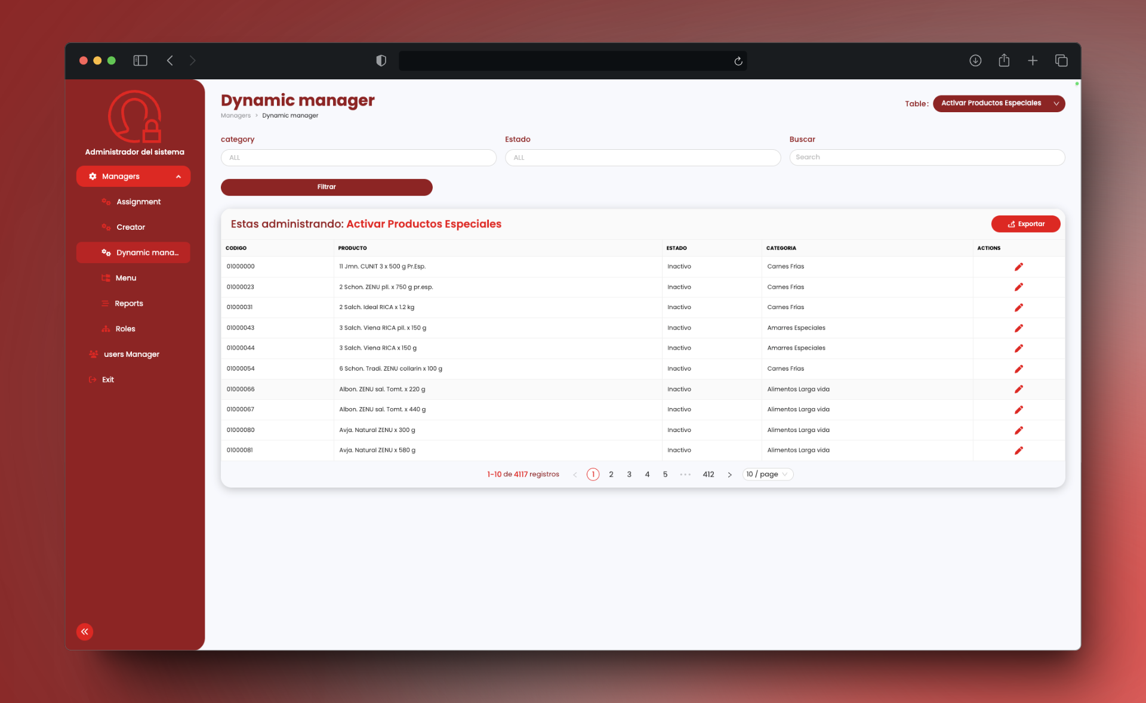Go to page 4 of results
This screenshot has height=703, width=1146.
[647, 474]
